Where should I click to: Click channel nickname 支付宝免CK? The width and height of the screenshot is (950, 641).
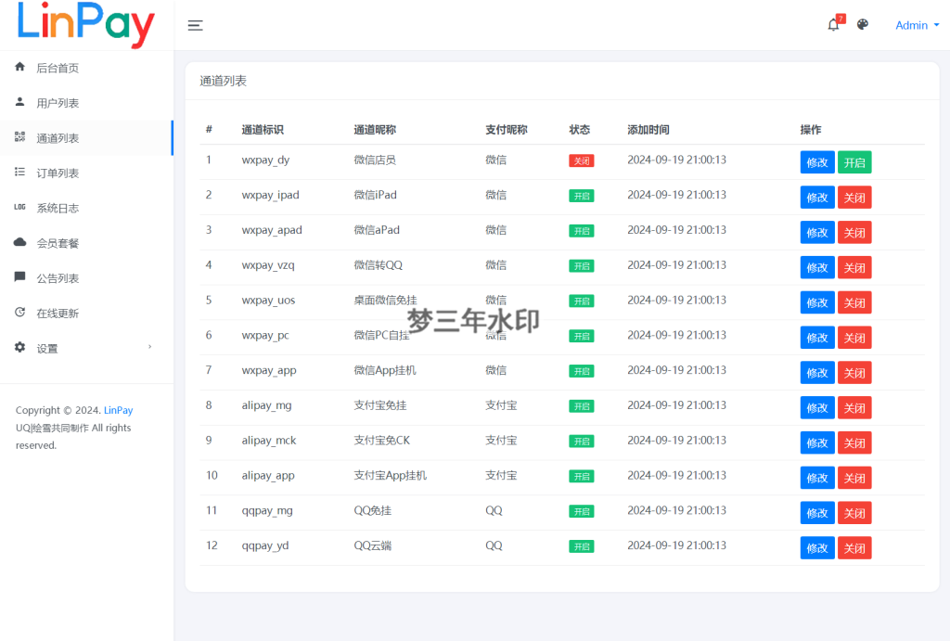pyautogui.click(x=381, y=441)
